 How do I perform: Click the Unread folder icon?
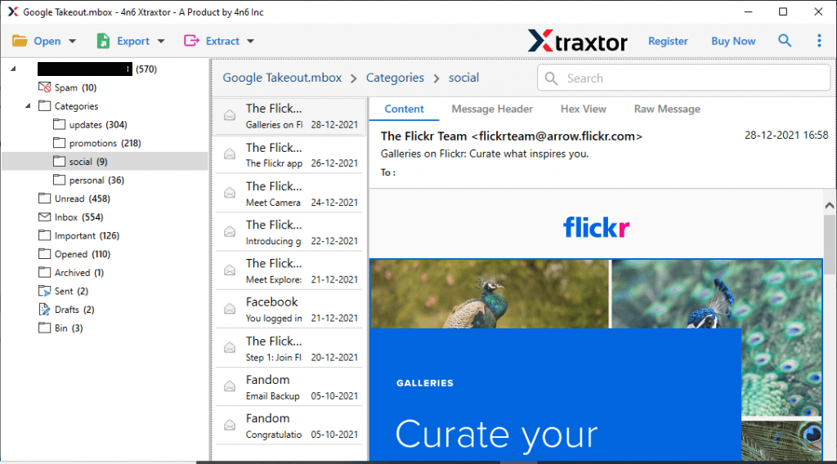[45, 199]
